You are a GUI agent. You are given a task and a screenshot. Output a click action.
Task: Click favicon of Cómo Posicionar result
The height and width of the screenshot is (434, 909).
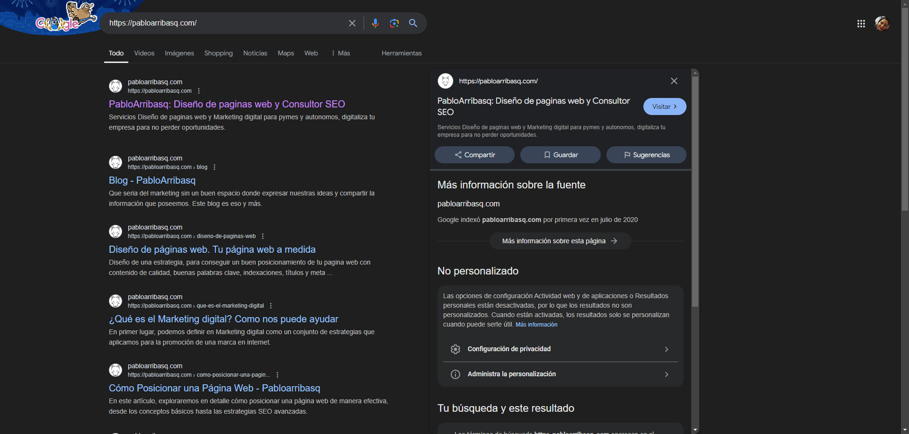click(x=116, y=370)
